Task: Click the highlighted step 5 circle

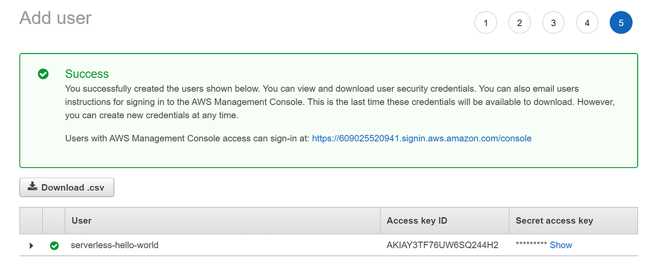Action: click(621, 23)
